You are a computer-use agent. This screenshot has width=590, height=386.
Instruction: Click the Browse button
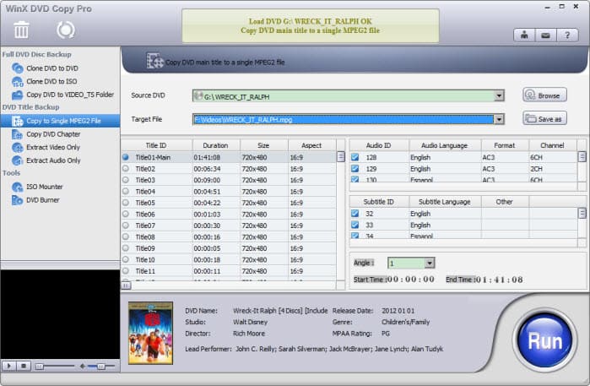coord(544,95)
